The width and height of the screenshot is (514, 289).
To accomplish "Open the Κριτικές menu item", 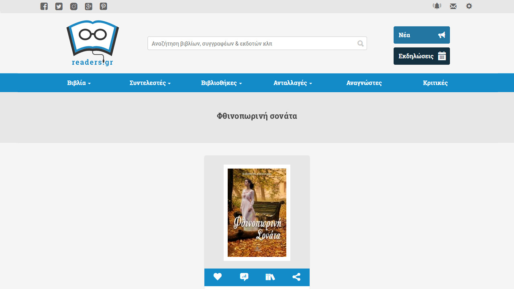I will click(x=435, y=83).
